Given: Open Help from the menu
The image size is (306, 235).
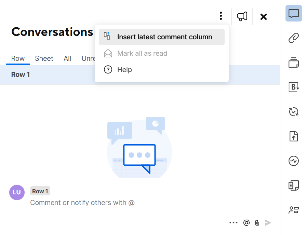Looking at the screenshot, I should tap(124, 70).
